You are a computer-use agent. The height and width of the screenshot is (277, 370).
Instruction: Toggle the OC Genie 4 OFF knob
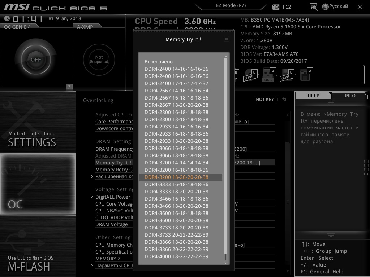(36, 60)
